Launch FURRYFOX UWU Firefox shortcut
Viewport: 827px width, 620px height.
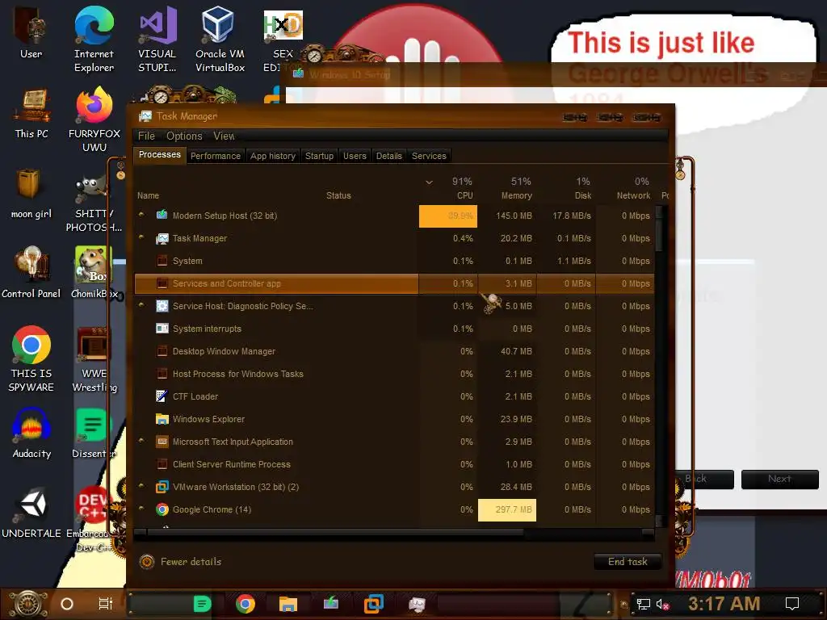coord(94,119)
